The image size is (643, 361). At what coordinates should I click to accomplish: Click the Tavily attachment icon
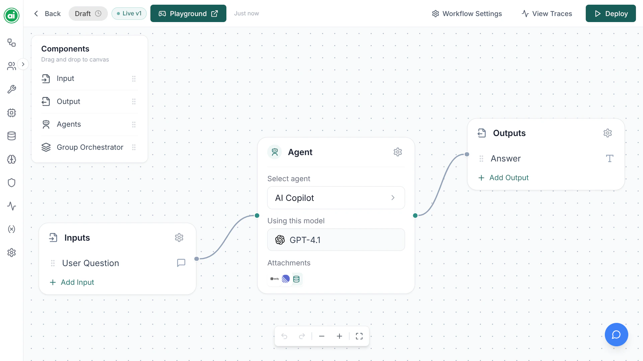pos(275,279)
